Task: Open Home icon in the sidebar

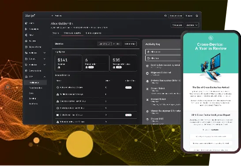Action: [26, 23]
